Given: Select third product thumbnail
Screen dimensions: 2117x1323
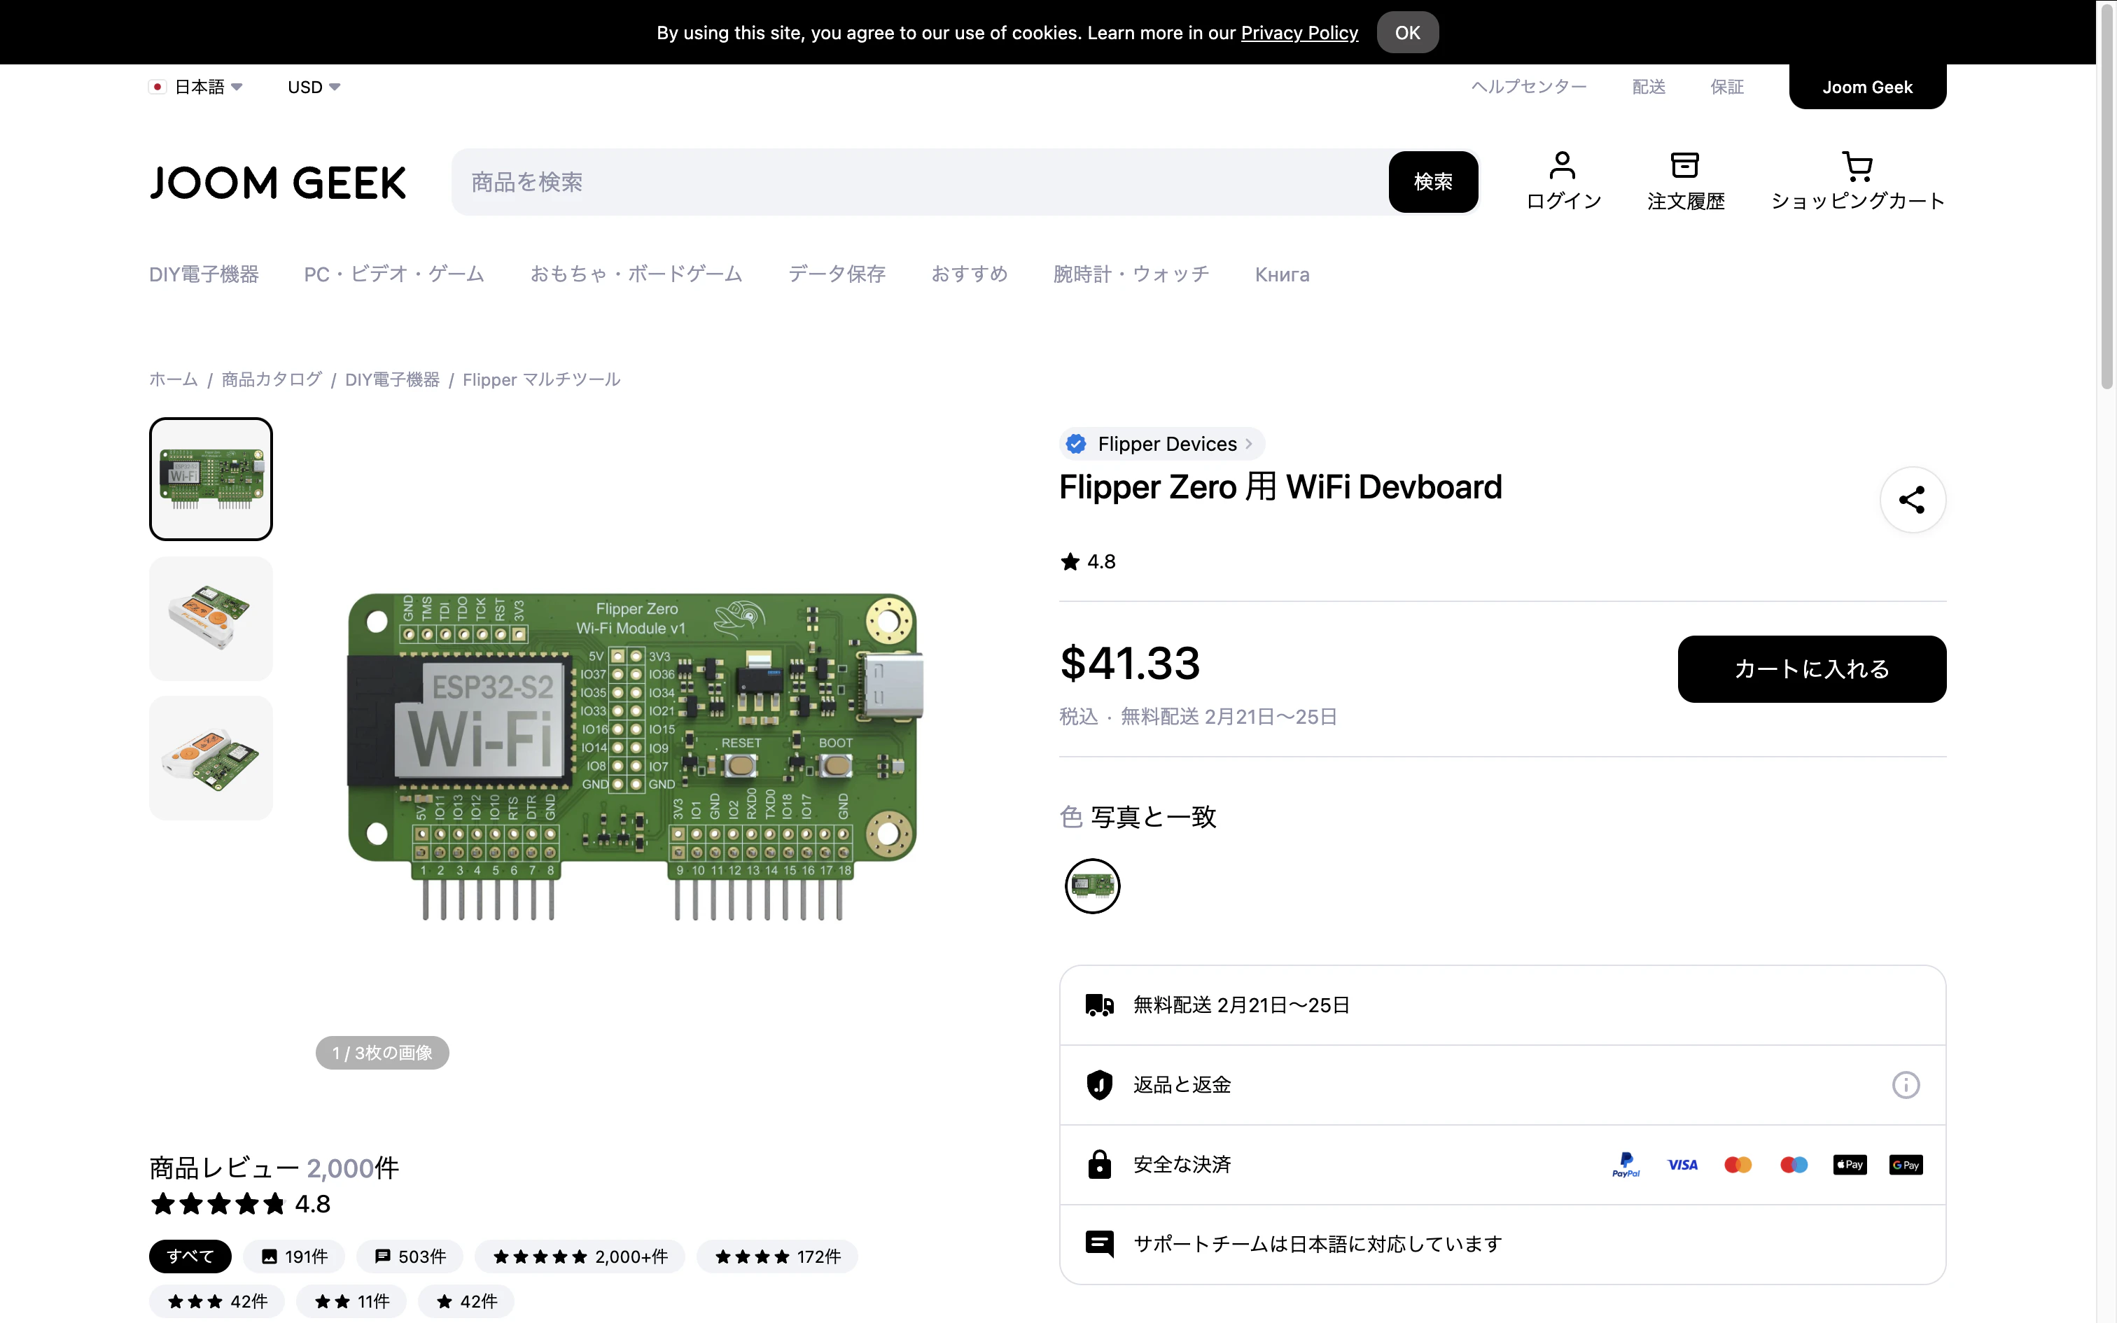Looking at the screenshot, I should (x=211, y=759).
